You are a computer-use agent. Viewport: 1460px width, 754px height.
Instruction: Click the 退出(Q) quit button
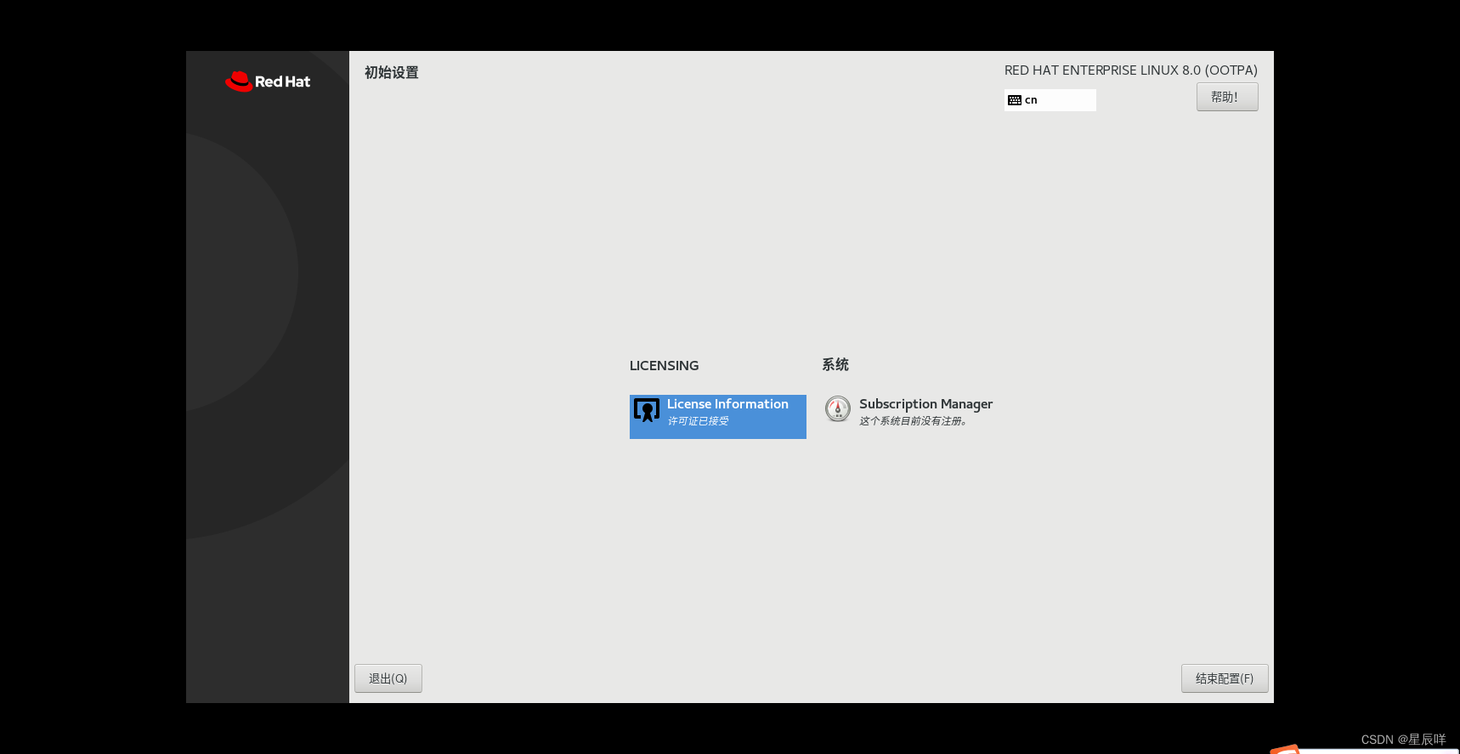[x=388, y=678]
